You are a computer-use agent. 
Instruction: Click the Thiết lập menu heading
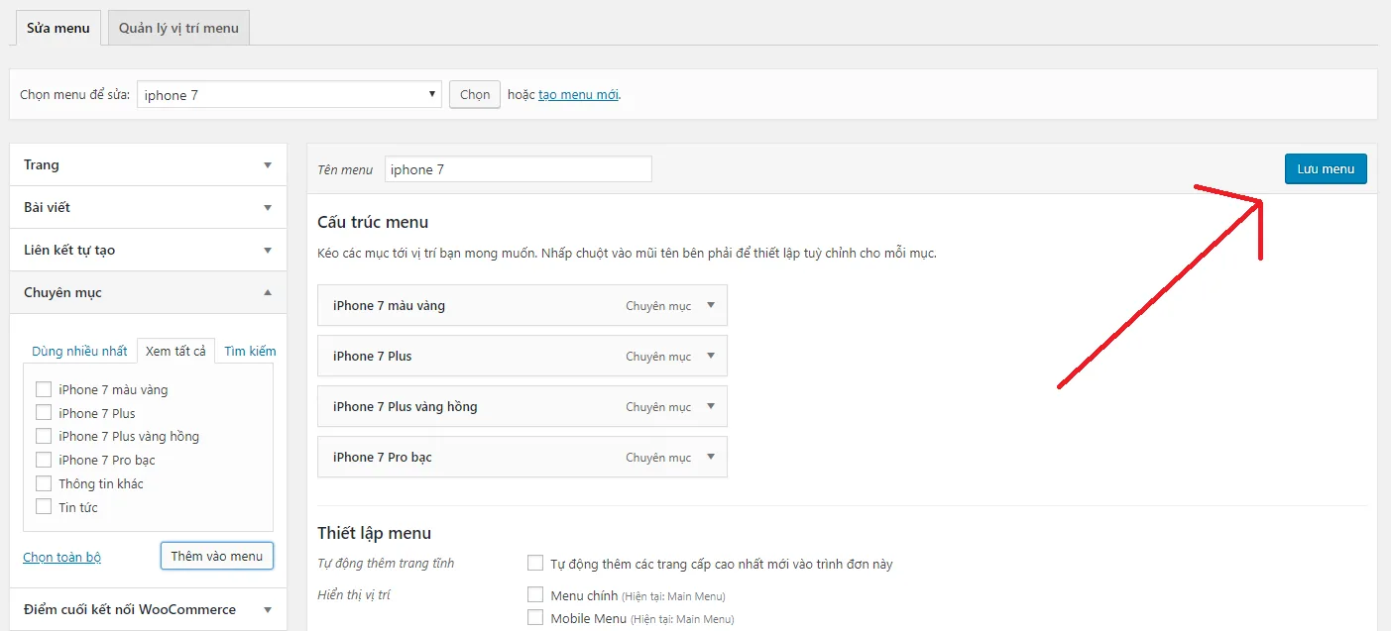pyautogui.click(x=374, y=533)
